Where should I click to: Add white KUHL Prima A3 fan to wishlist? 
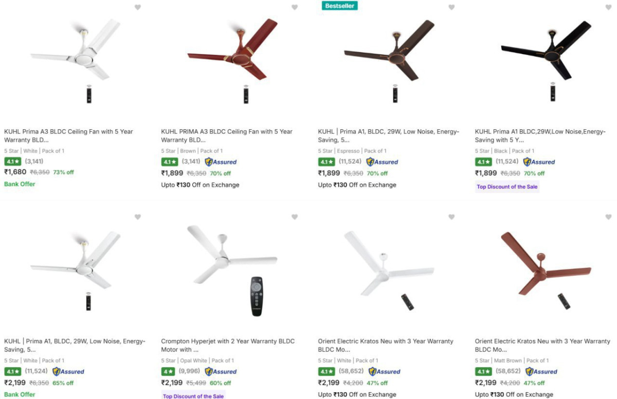click(x=138, y=7)
